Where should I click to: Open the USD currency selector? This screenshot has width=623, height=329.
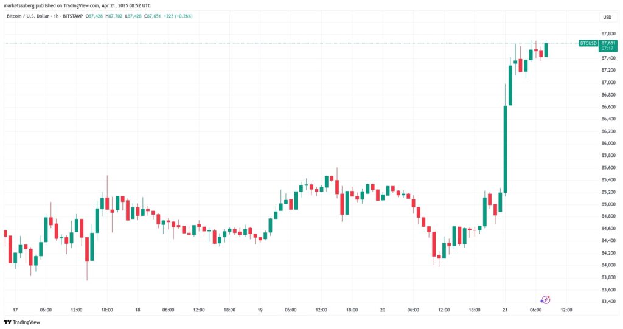pyautogui.click(x=606, y=17)
